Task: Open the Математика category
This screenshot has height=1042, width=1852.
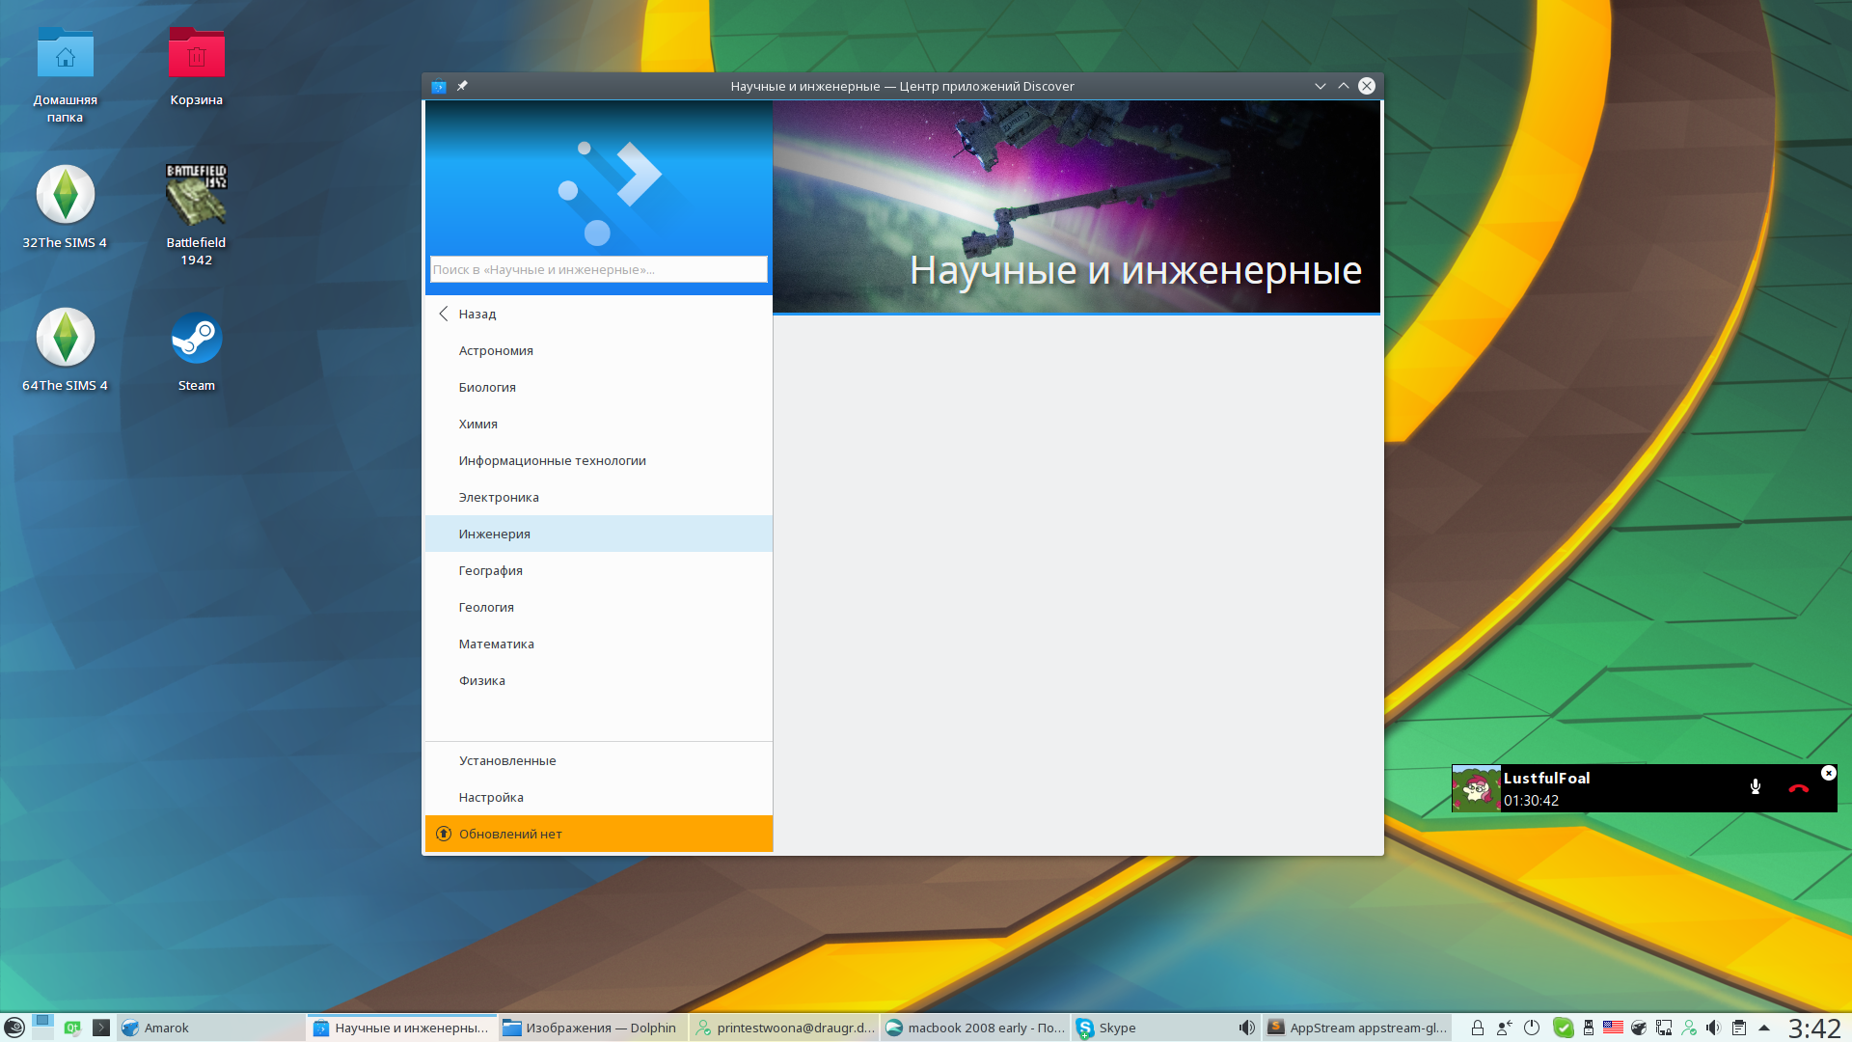Action: tap(598, 644)
